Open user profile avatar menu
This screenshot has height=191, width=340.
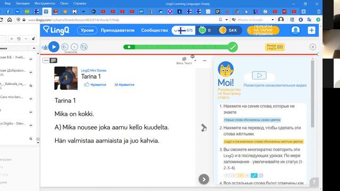[x=295, y=30]
